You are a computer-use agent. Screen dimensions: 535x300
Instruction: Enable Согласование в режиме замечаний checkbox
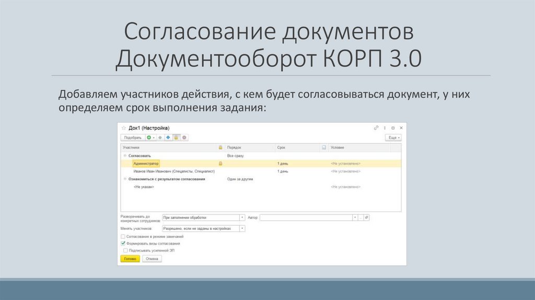coord(123,237)
